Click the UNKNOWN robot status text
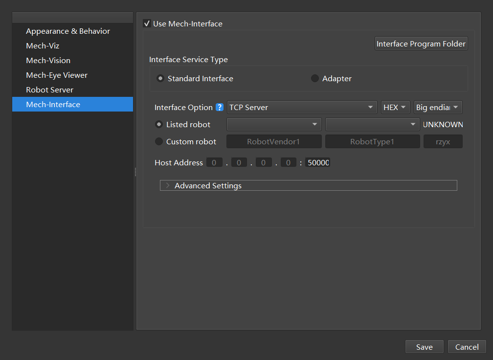 pos(443,125)
